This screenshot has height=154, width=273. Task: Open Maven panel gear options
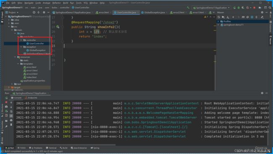click(262, 12)
